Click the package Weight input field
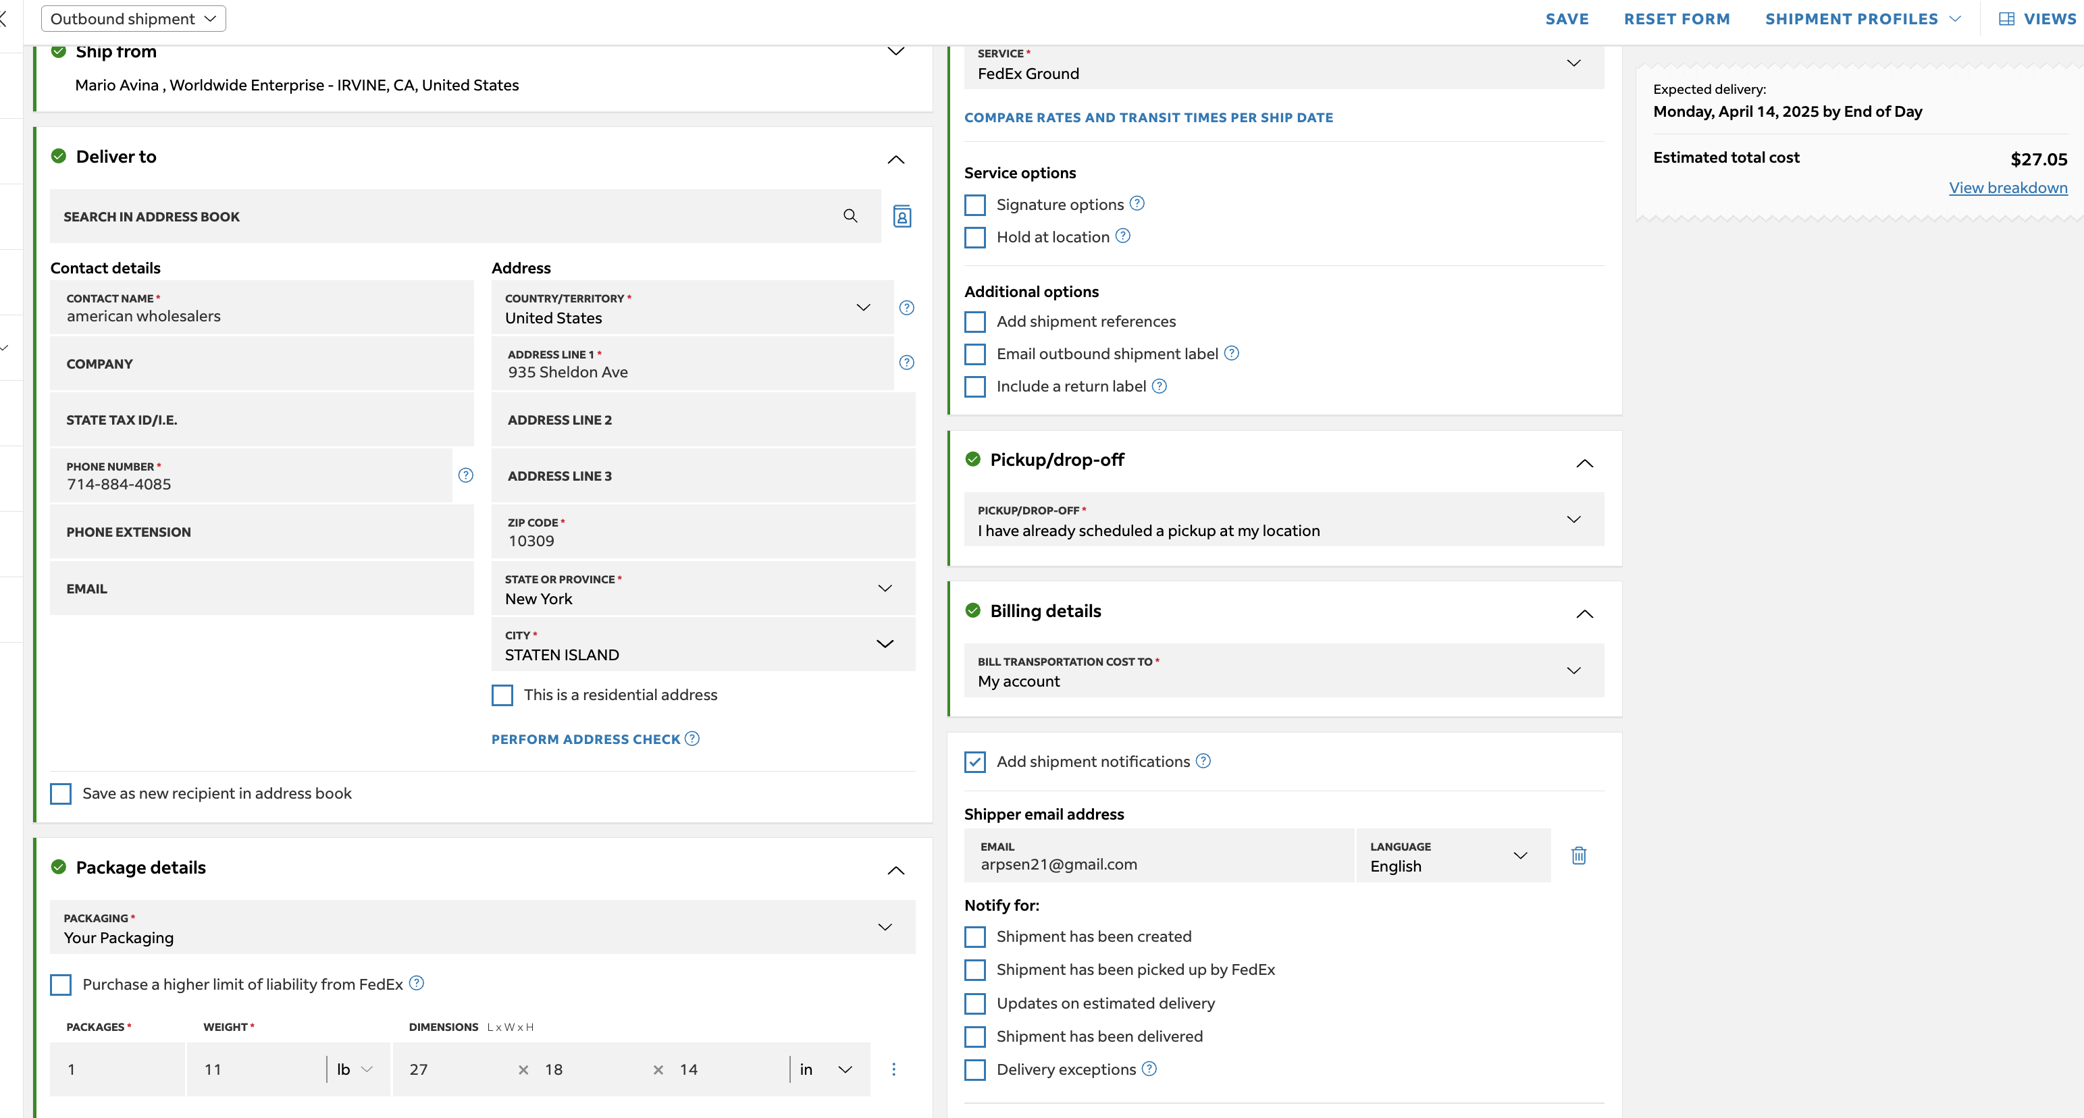The image size is (2084, 1118). 257,1069
